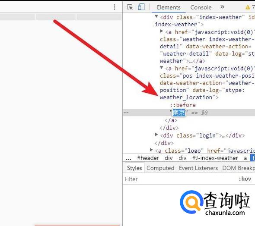Viewport: 255px width, 226px height.
Task: Show more DevTools tabs chevron
Action: point(222,7)
